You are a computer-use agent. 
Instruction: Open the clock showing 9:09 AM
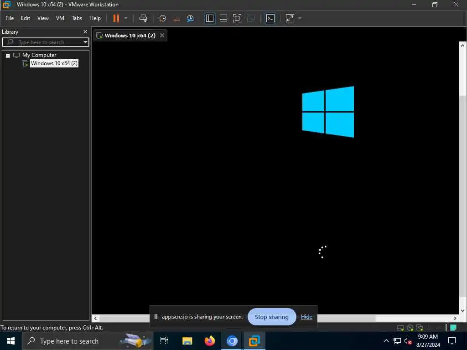coord(428,341)
